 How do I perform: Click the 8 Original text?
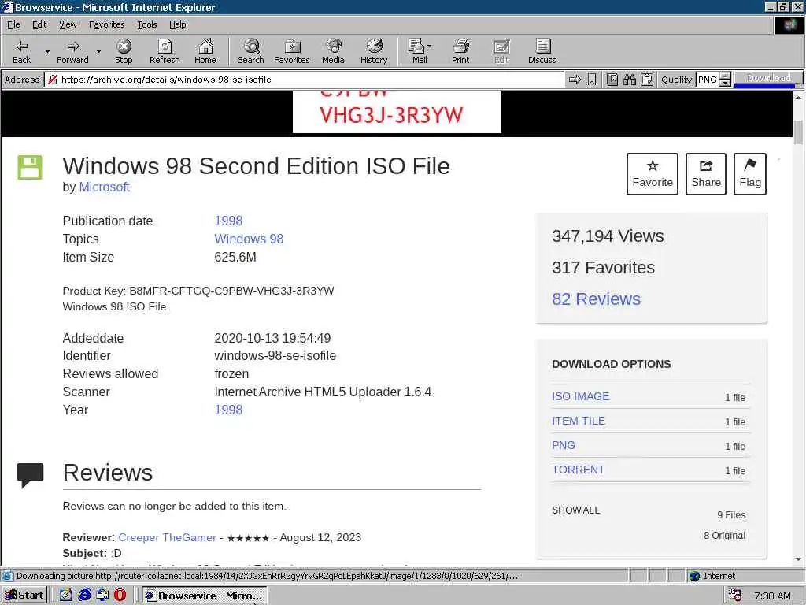[x=724, y=536]
